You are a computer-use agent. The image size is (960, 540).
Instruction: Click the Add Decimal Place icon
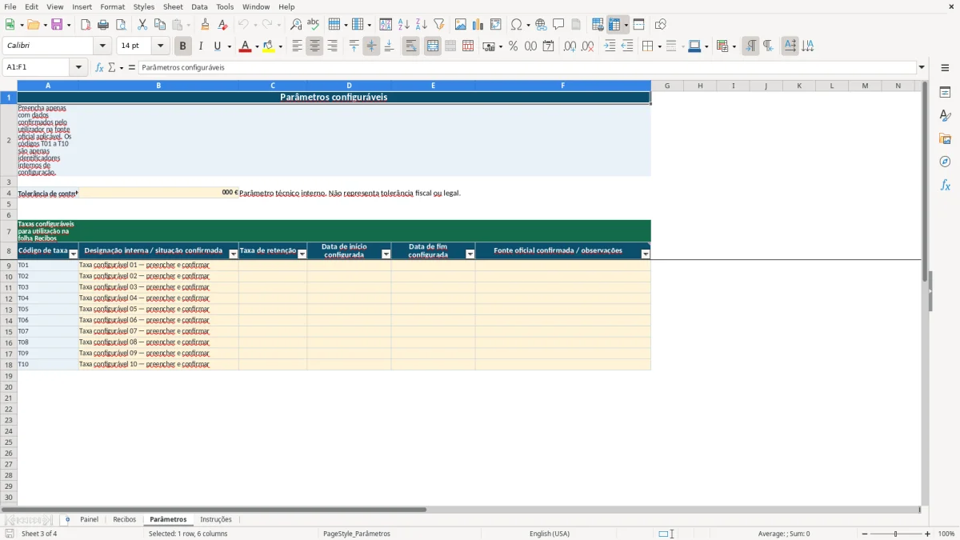(570, 46)
